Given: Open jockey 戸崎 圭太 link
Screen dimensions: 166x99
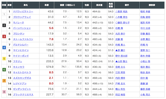Looking at the screenshot, I should tap(120, 83).
